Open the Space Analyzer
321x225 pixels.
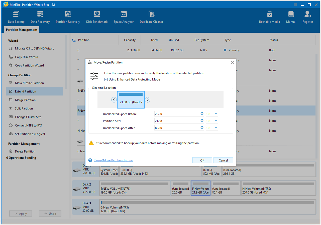click(124, 17)
